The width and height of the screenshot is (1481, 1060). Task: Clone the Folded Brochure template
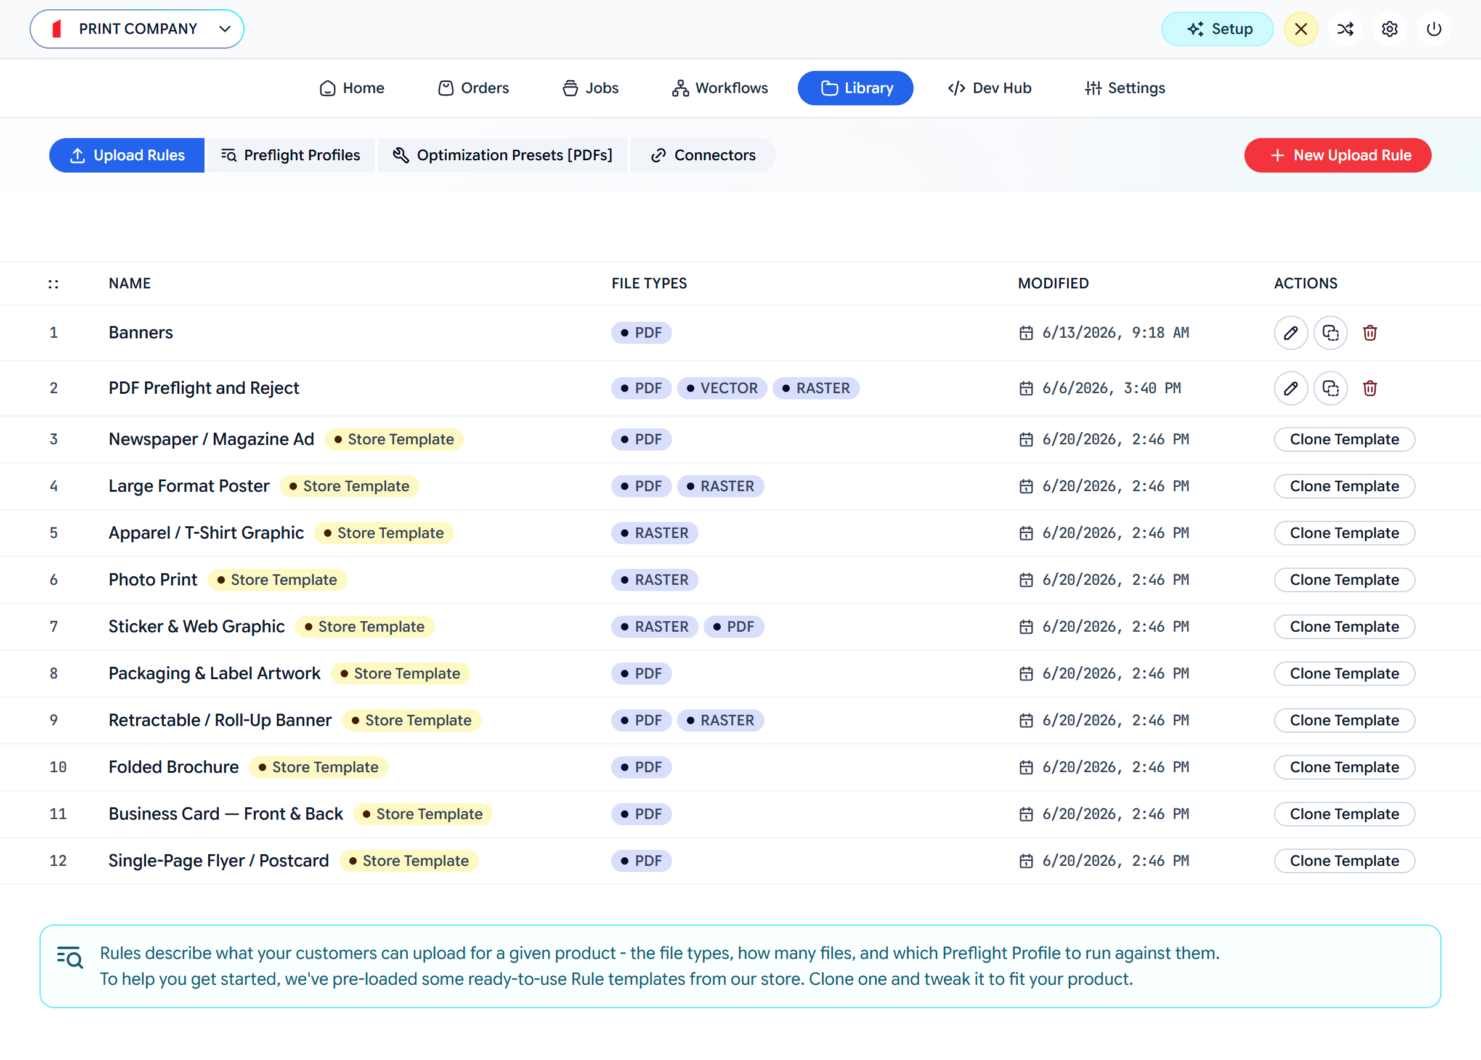1344,767
